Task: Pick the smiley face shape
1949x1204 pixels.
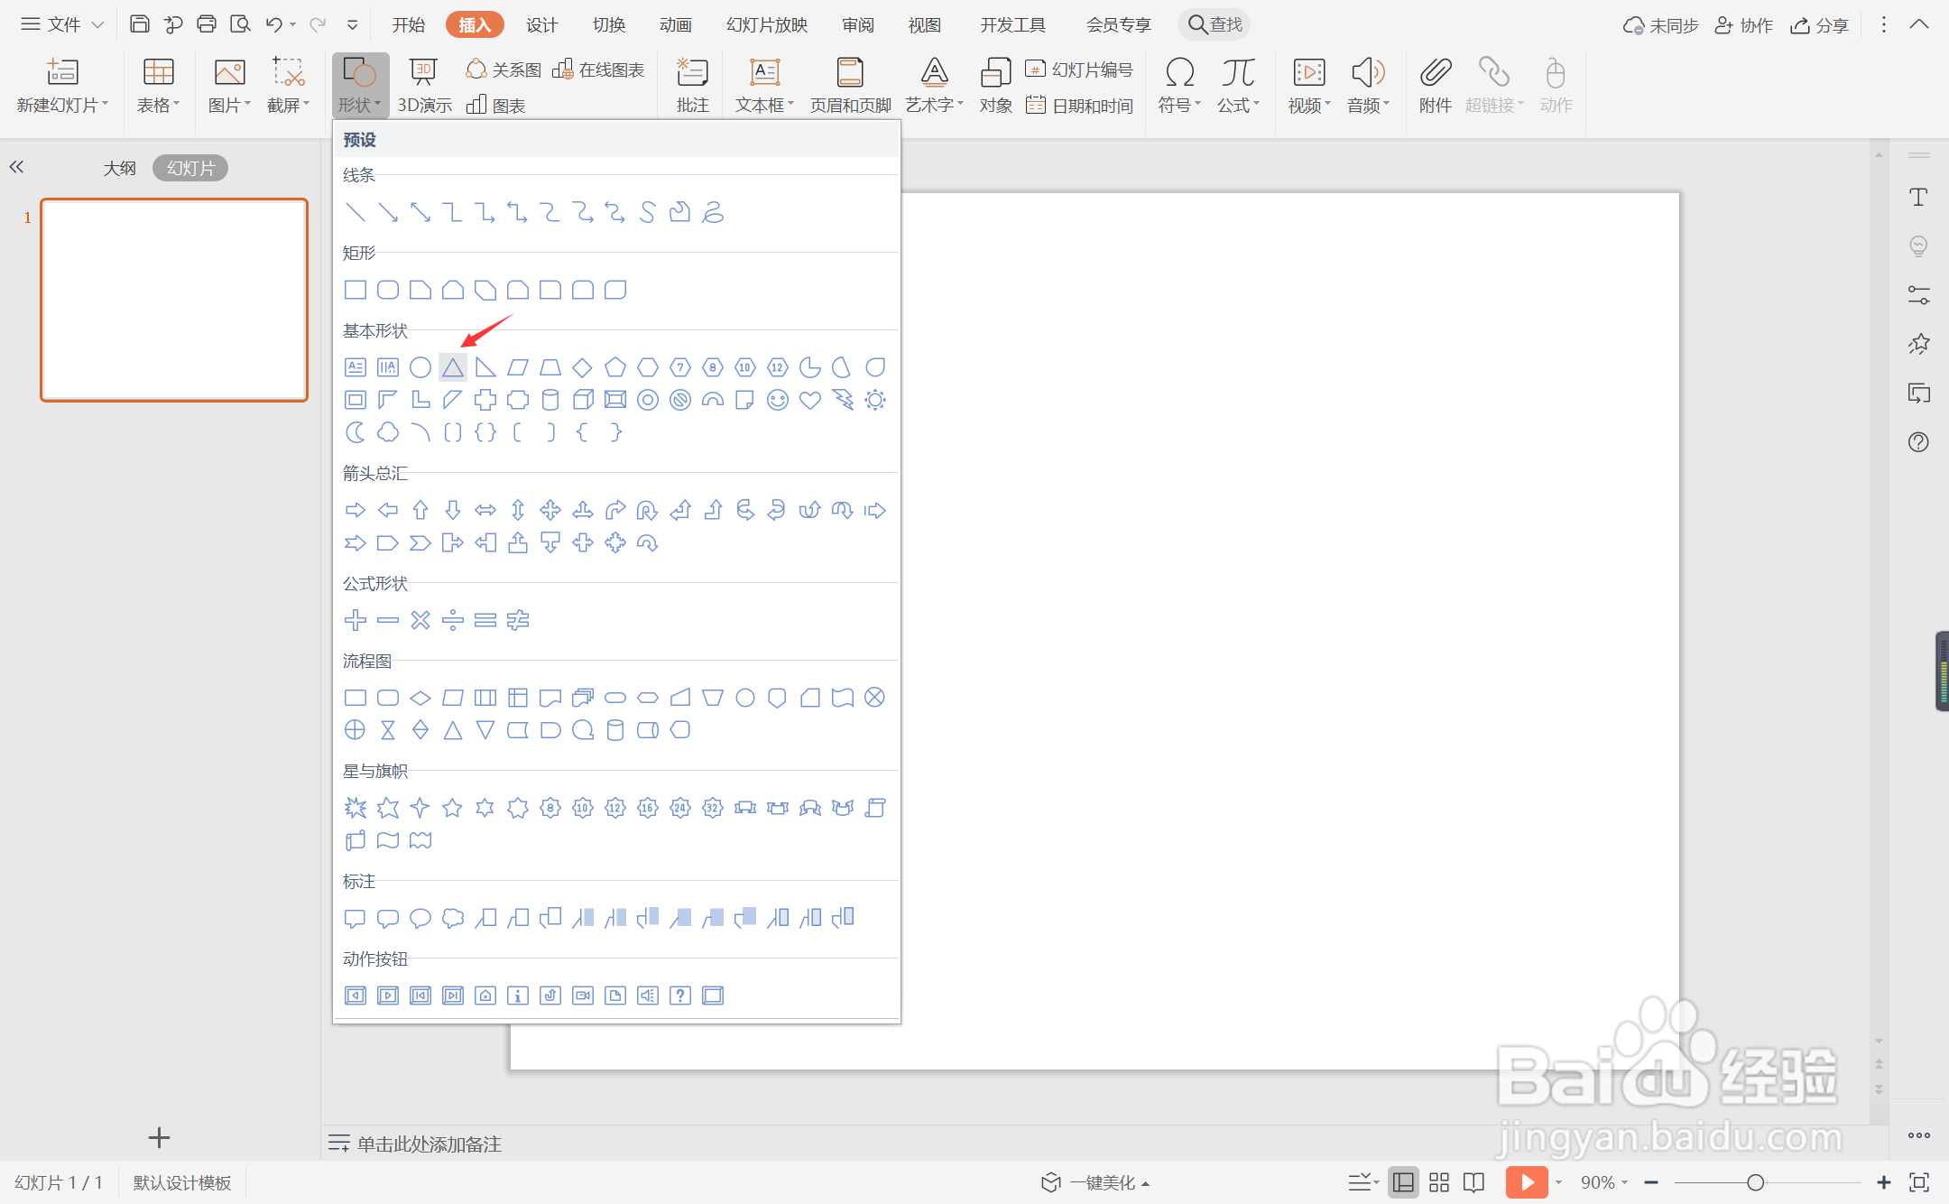Action: coord(777,400)
